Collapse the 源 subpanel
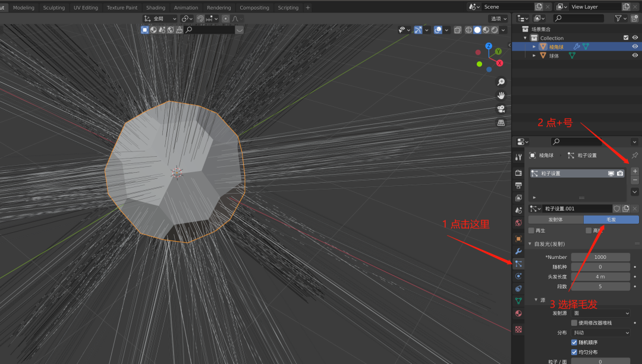 click(x=536, y=300)
